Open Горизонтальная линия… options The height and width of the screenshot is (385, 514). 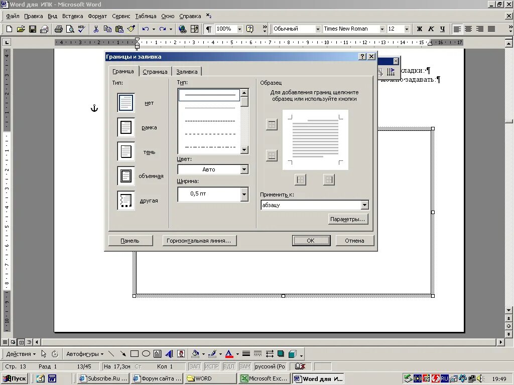click(199, 241)
